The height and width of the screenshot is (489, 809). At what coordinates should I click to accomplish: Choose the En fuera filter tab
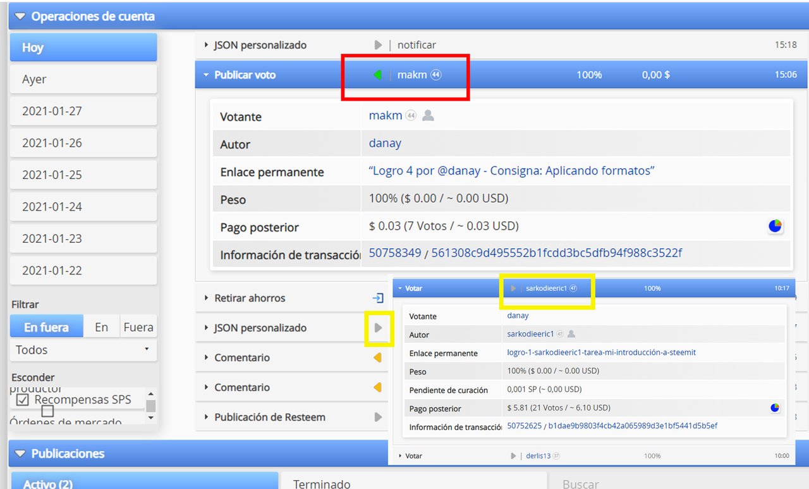pyautogui.click(x=47, y=327)
